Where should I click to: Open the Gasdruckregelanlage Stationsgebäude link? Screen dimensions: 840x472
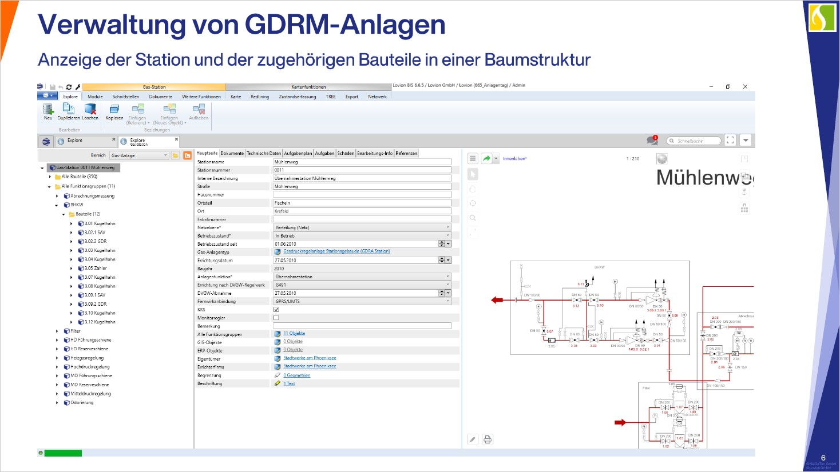pyautogui.click(x=336, y=251)
